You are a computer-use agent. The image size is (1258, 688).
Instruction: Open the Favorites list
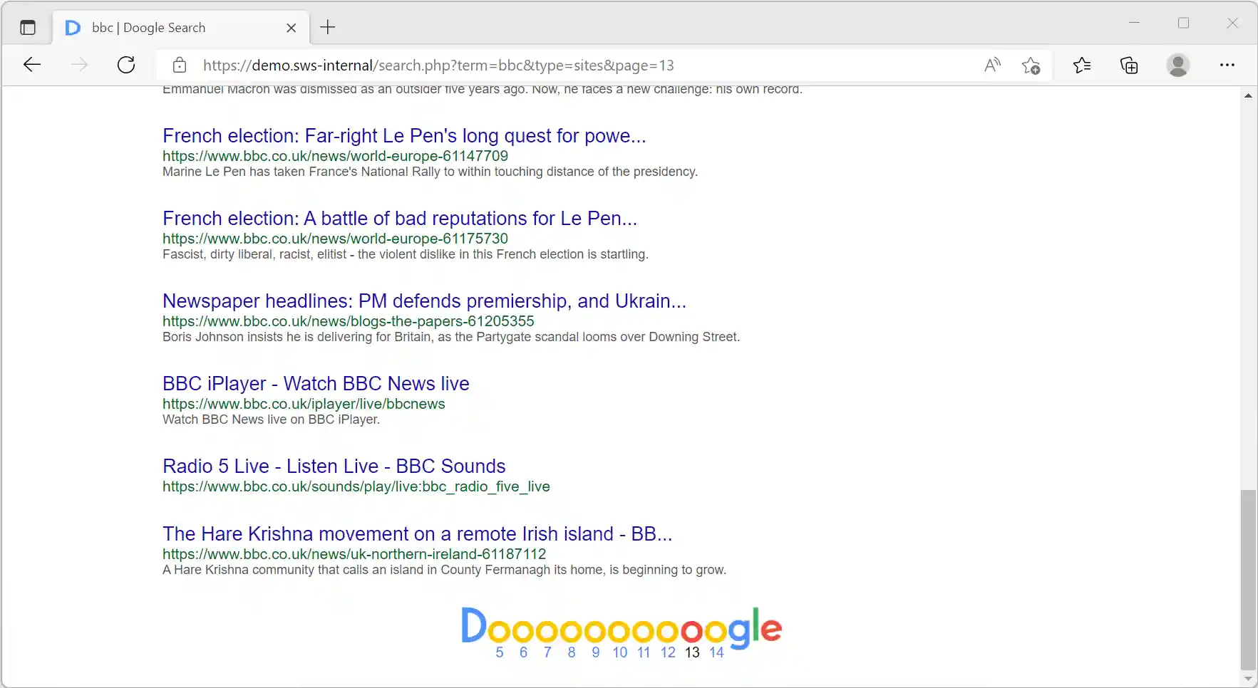(x=1082, y=65)
